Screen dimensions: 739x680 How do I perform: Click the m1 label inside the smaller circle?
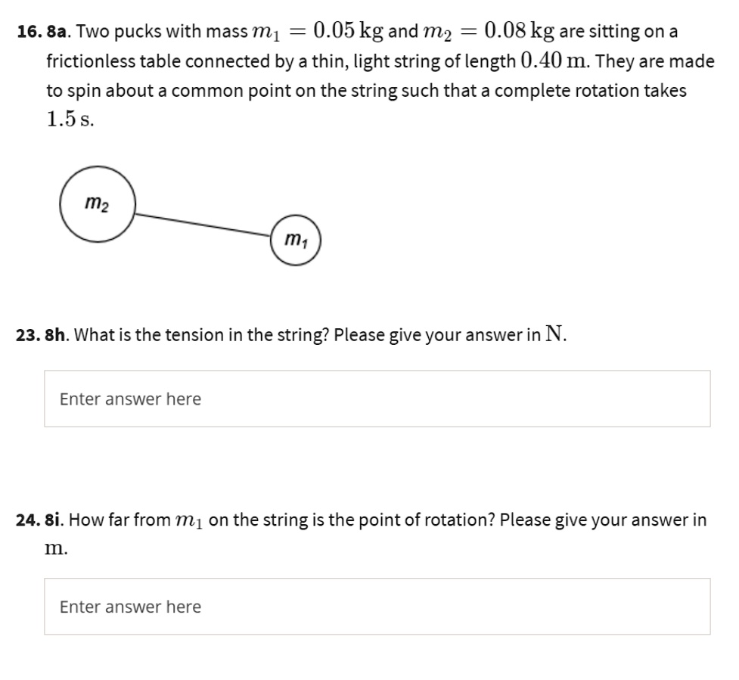(295, 240)
